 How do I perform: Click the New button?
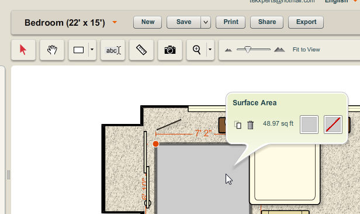pos(147,22)
